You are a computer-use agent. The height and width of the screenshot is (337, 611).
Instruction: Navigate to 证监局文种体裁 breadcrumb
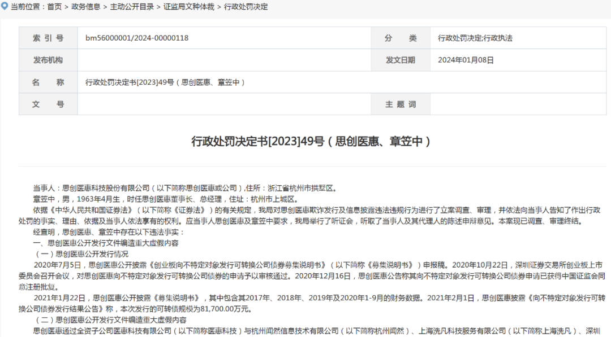[x=188, y=7]
